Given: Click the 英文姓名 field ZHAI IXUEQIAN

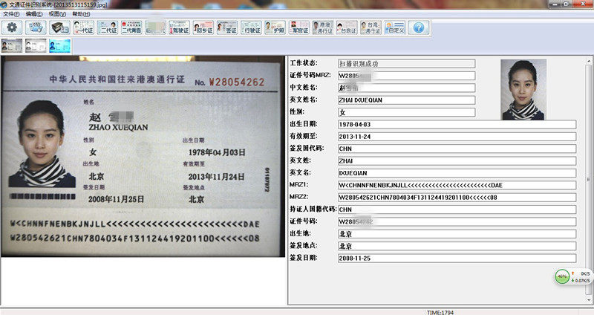Looking at the screenshot, I should click(406, 100).
